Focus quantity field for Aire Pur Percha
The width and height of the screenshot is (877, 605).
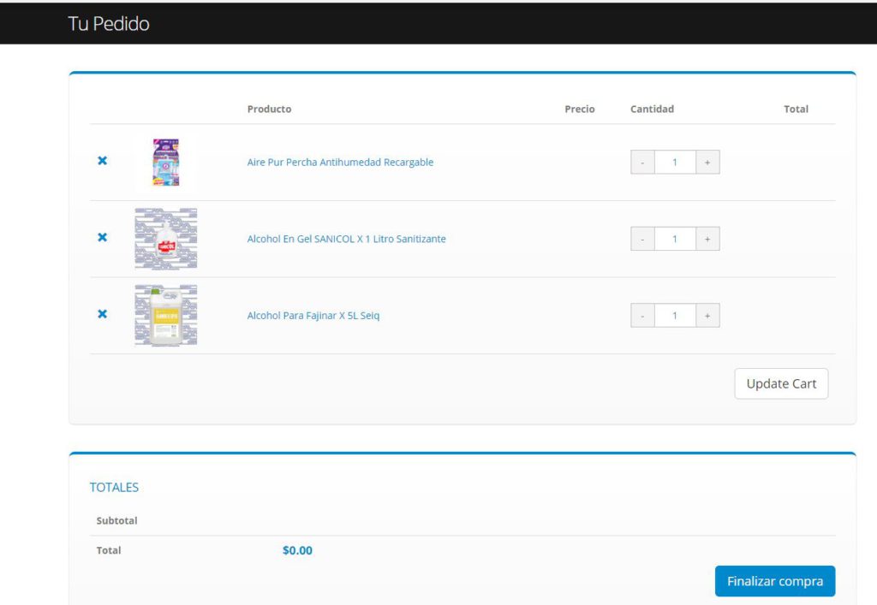[675, 162]
